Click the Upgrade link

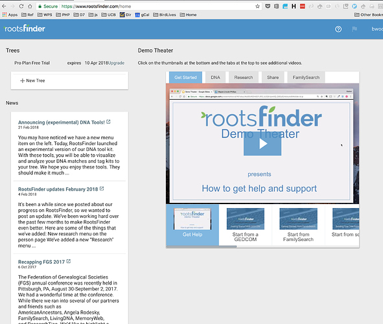pos(116,63)
